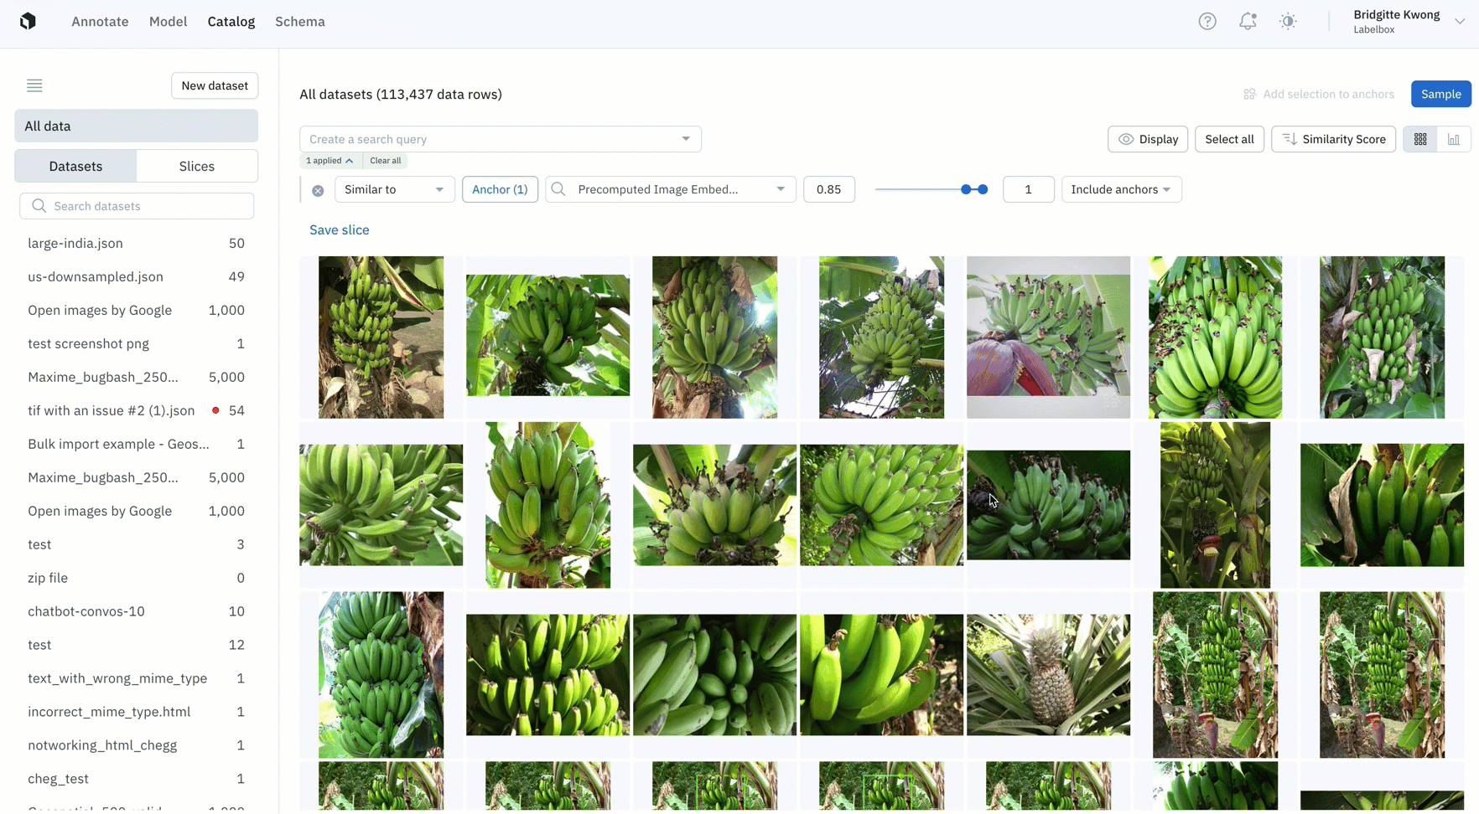Click the magnifier icon in Search datasets
Viewport: 1479px width, 814px height.
39,206
